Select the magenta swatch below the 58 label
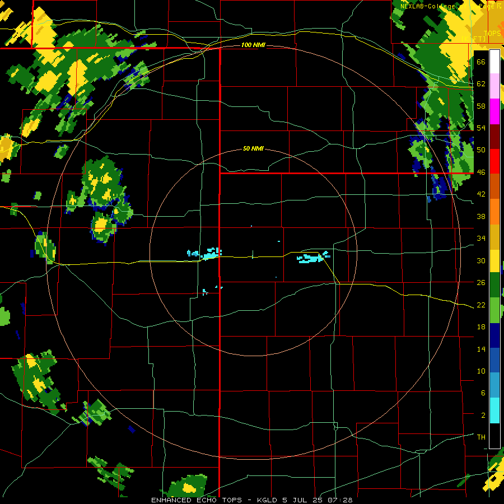Screen dimensions: 504x504 494,111
